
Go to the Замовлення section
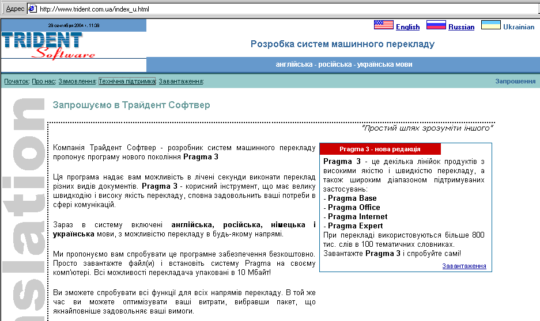tap(77, 82)
